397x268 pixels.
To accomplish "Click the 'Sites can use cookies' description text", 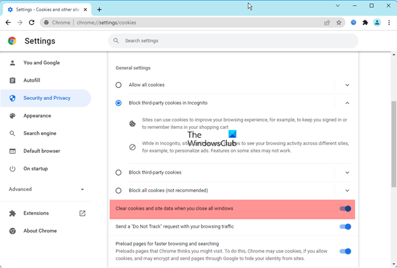I will point(244,123).
